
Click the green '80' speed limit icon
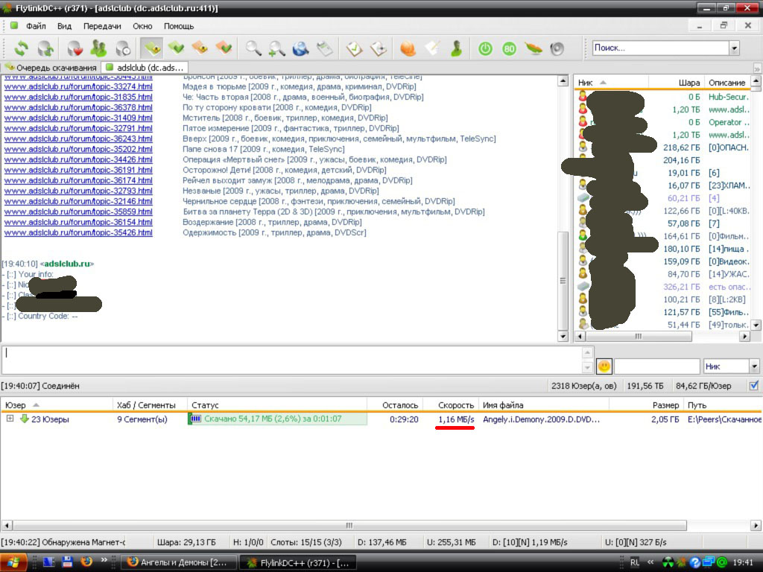(x=509, y=48)
